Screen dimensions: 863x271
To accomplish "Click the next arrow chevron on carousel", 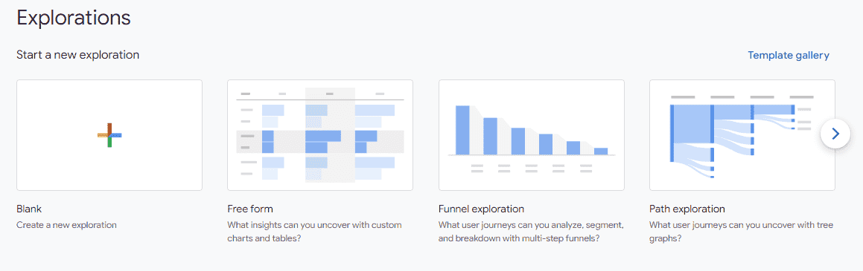I will pyautogui.click(x=835, y=134).
